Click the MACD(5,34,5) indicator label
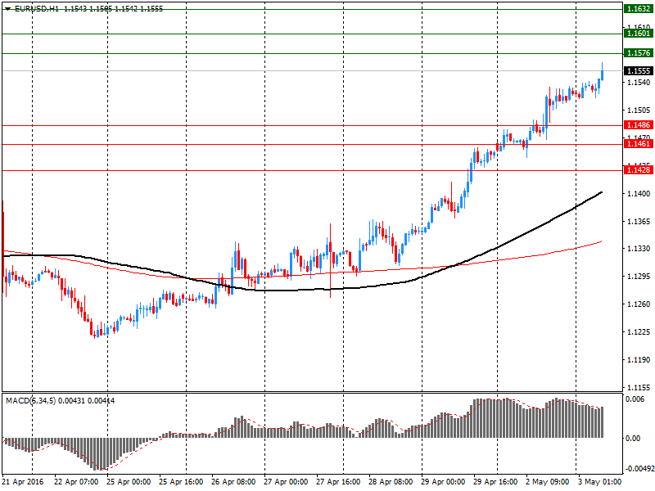 31,401
